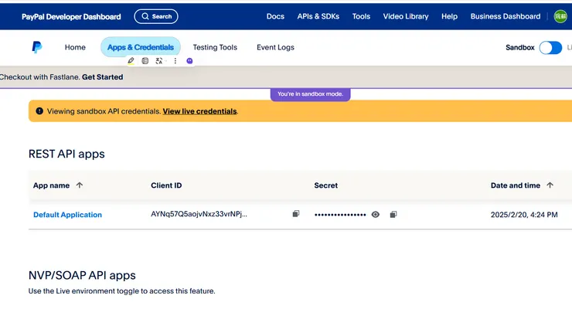Open the Business Dashboard link
The image size is (572, 316).
[x=506, y=16]
